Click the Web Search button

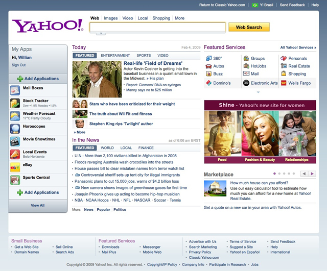pos(249,27)
